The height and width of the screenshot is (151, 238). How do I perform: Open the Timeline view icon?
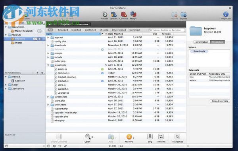coord(161,136)
